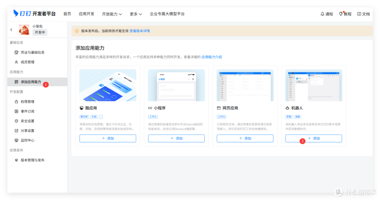
Task: Click the 监控中心 monitor icon
Action: click(16, 141)
